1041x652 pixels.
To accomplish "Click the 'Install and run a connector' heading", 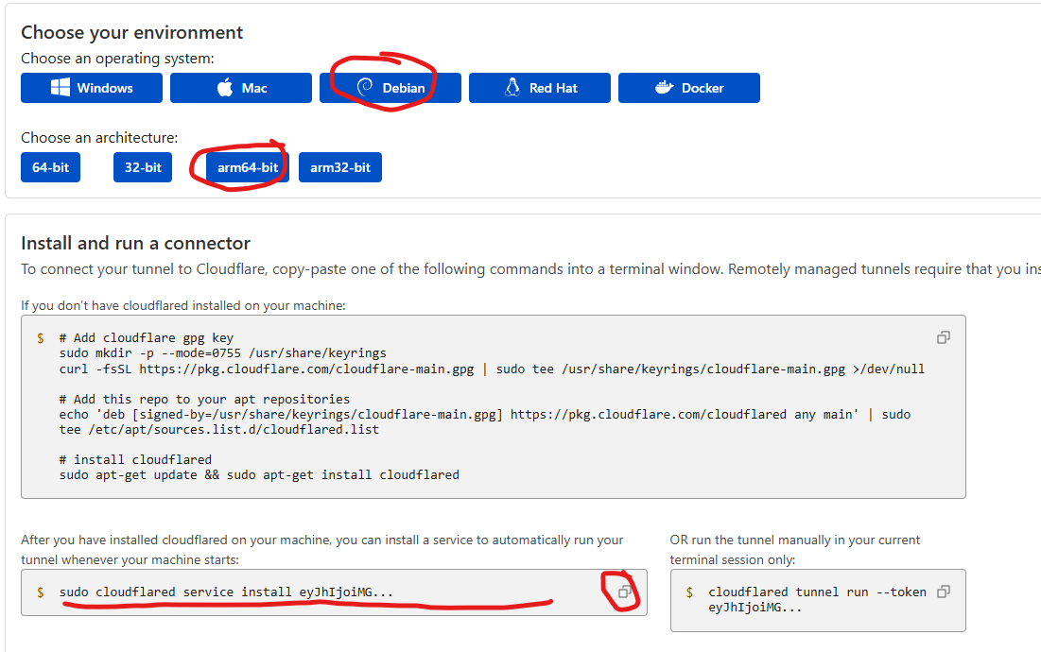I will click(x=135, y=244).
